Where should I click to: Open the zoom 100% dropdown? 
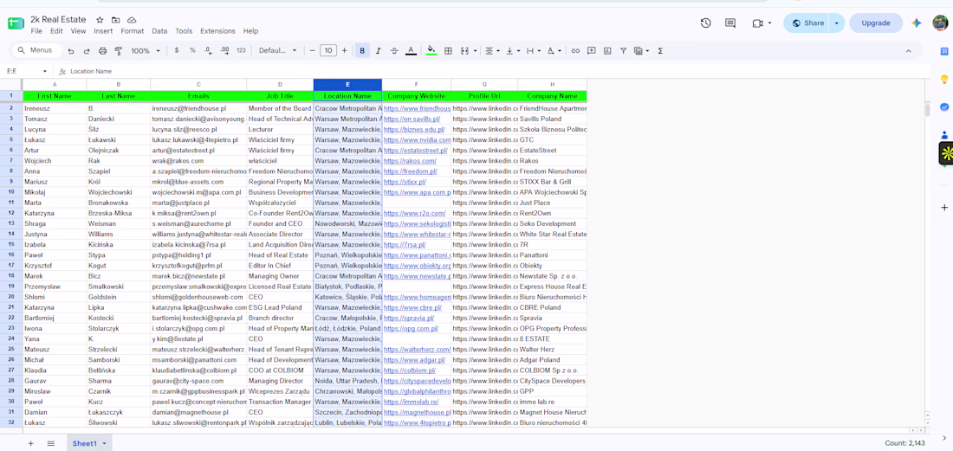[144, 51]
